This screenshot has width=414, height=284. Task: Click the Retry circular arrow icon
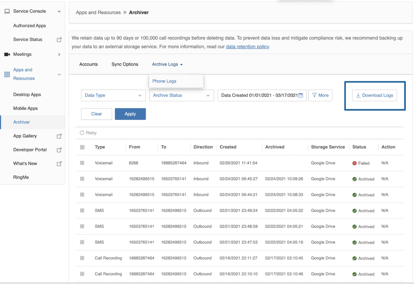click(82, 133)
